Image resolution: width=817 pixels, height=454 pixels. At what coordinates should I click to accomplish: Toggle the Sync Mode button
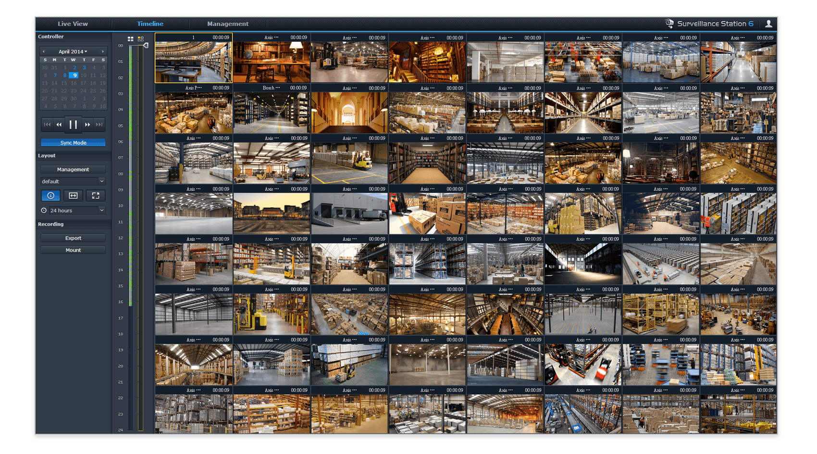click(x=73, y=142)
